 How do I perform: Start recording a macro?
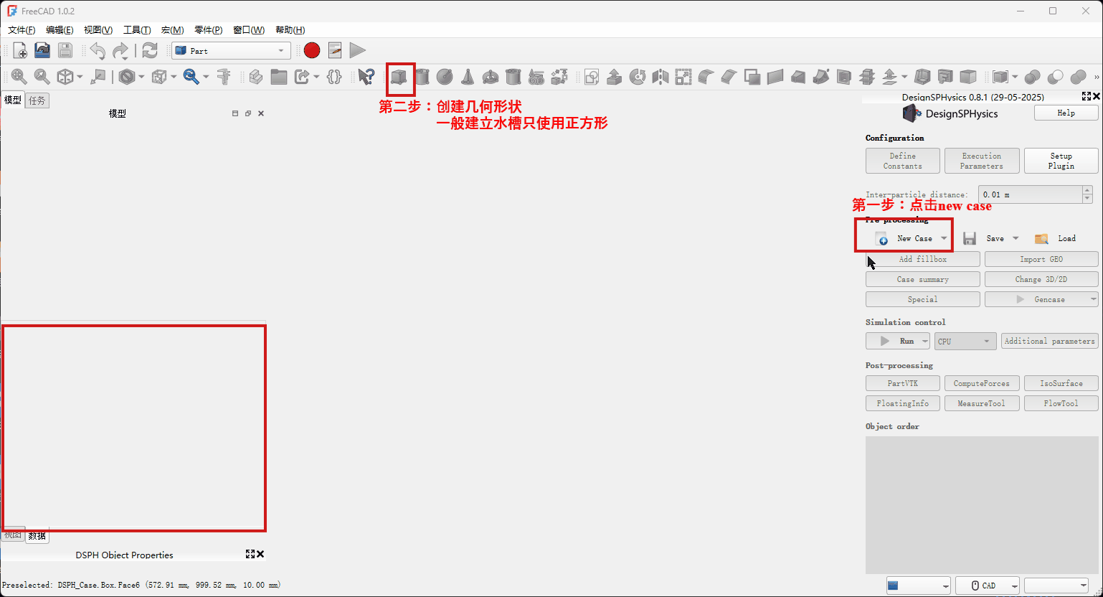(x=311, y=50)
